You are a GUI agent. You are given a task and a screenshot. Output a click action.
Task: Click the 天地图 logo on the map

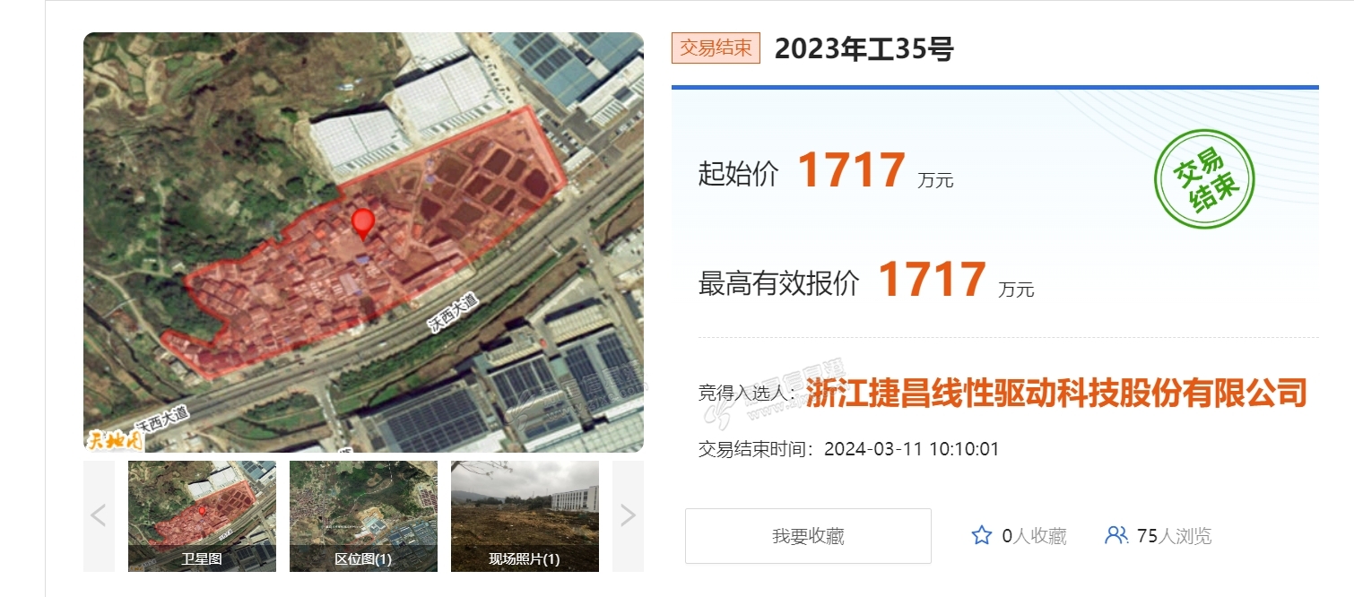[114, 439]
